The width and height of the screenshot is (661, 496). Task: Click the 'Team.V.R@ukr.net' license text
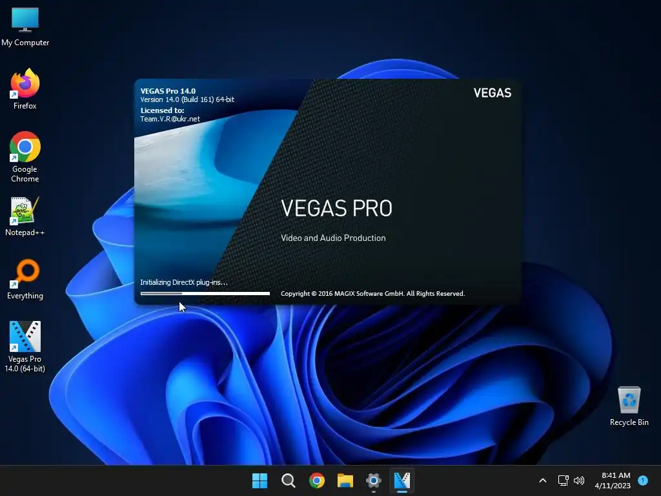pyautogui.click(x=170, y=119)
